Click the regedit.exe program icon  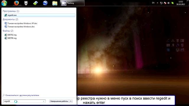pos(6,15)
